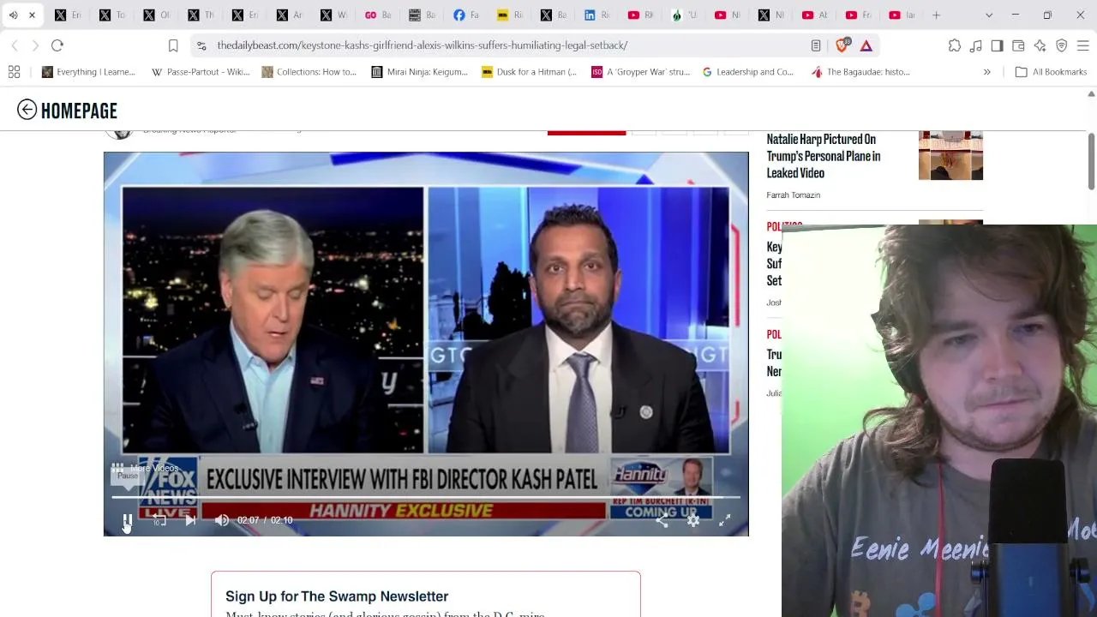The width and height of the screenshot is (1097, 617).
Task: Go forward in browser history
Action: (x=35, y=45)
